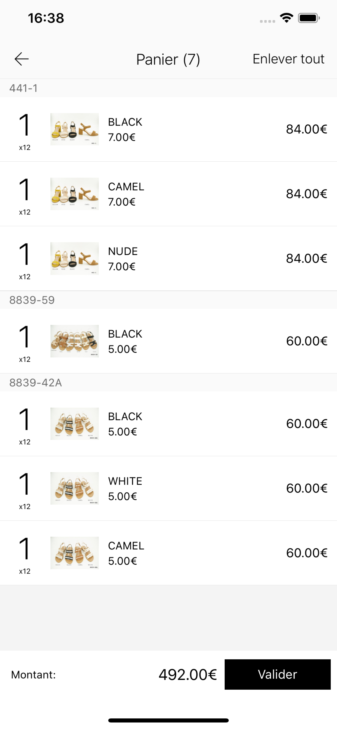The width and height of the screenshot is (337, 729).
Task: Tap the Wi-Fi status icon
Action: point(286,18)
